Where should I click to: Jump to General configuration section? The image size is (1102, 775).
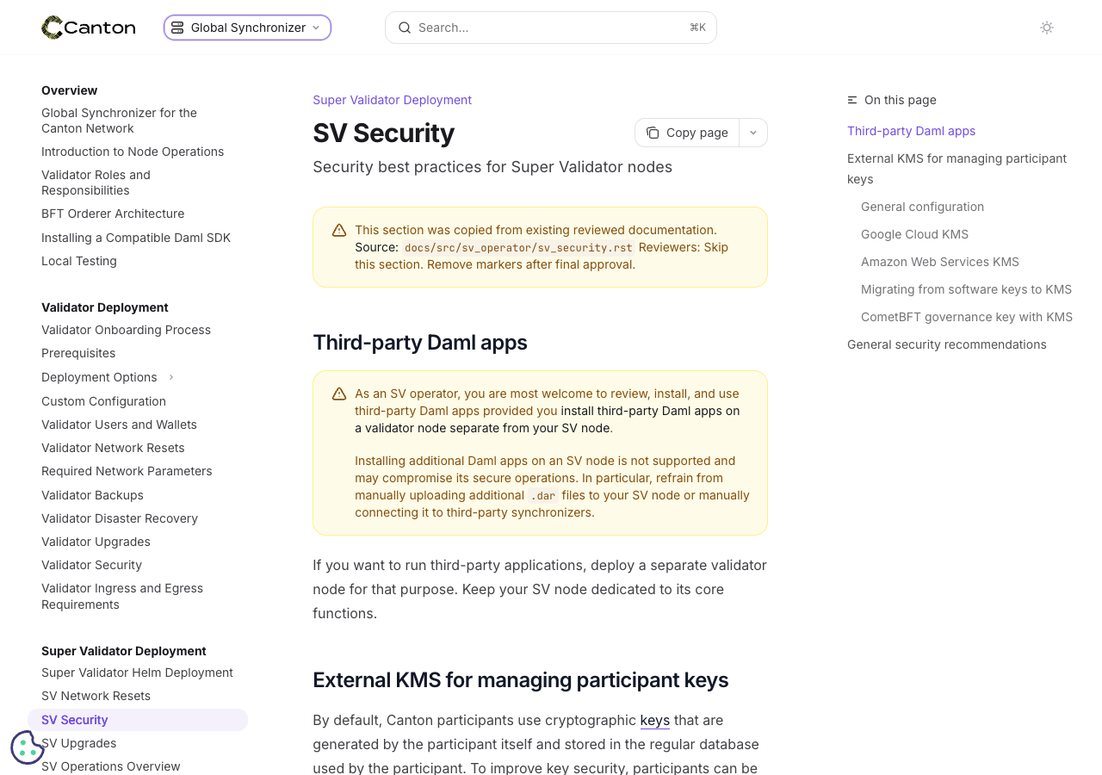click(922, 207)
